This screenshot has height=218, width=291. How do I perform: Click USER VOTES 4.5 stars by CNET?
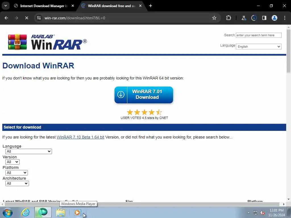144,118
